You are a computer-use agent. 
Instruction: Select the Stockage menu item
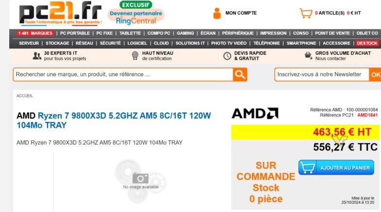(57, 43)
